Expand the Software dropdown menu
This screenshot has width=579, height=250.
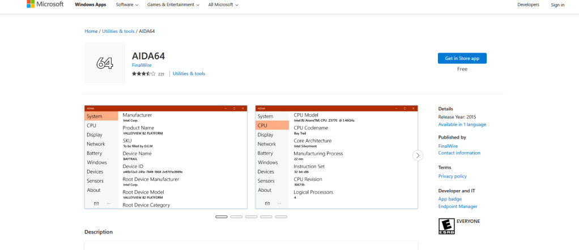point(127,5)
